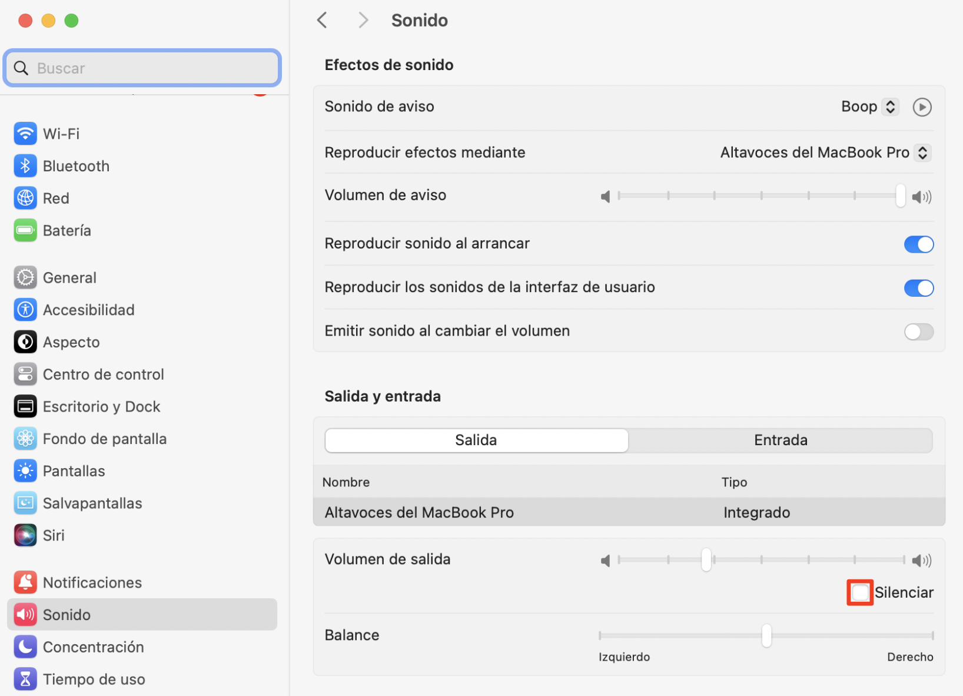Click the Aspecto icon
963x696 pixels.
25,342
